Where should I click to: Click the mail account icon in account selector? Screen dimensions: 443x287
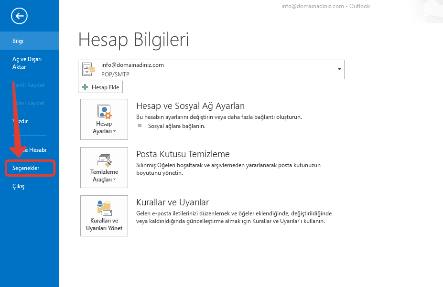coord(89,69)
